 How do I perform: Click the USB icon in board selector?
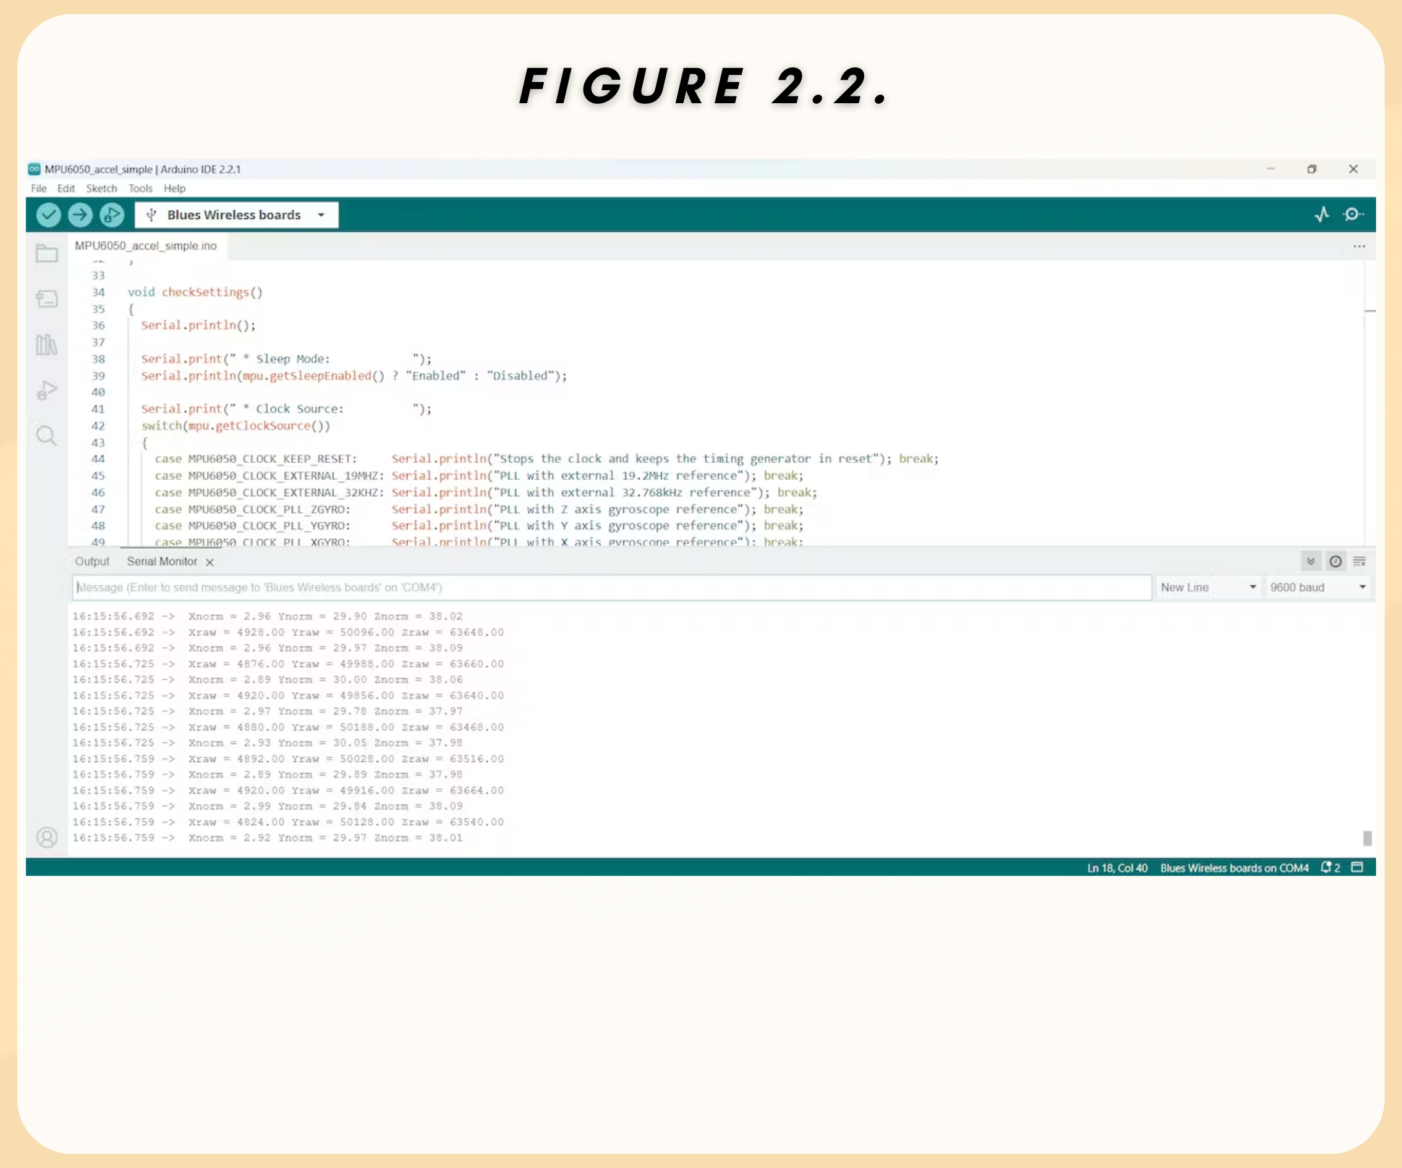coord(151,215)
